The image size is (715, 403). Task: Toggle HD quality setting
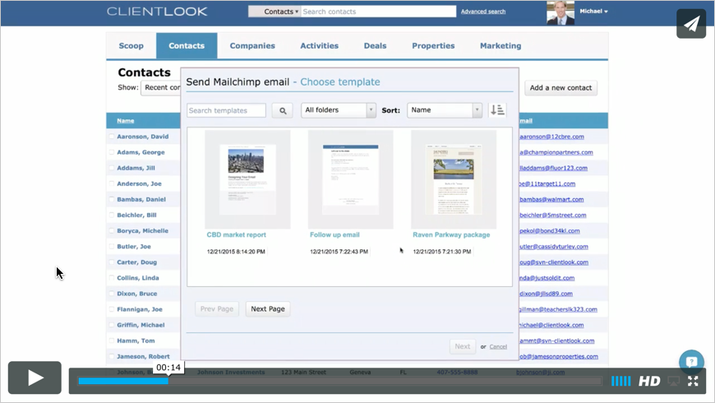649,381
